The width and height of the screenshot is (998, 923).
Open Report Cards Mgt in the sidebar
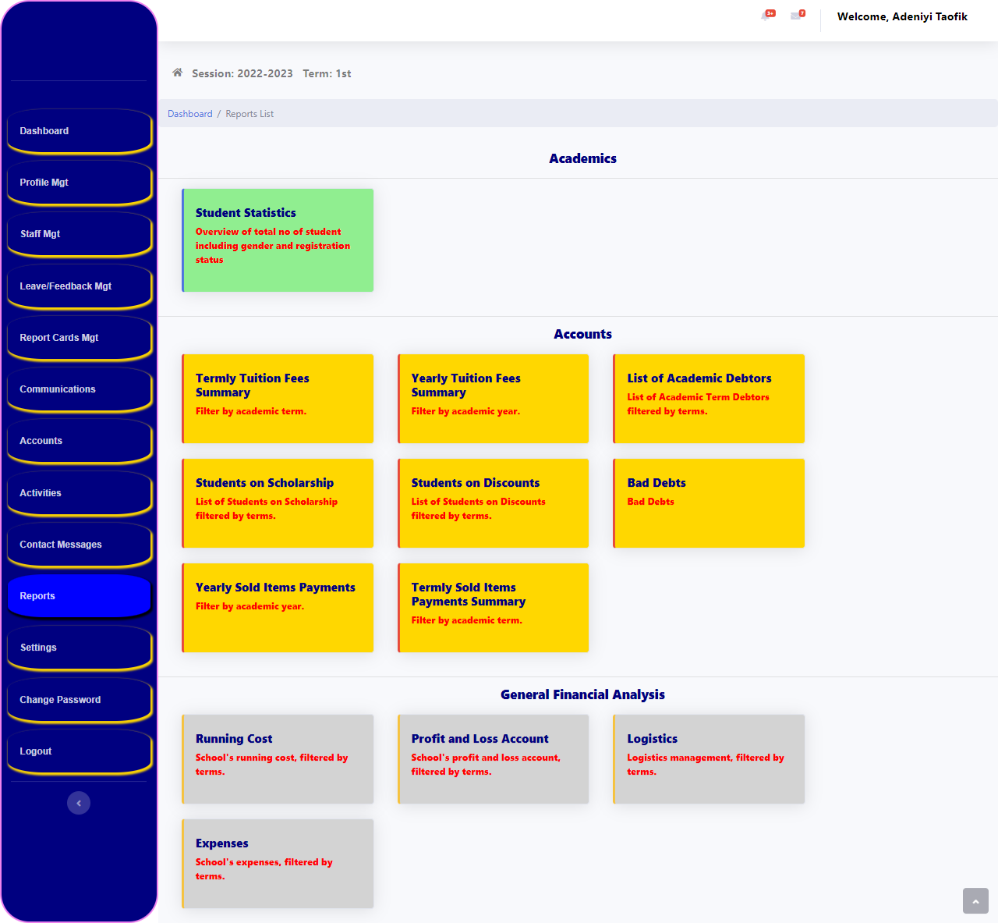(x=80, y=338)
